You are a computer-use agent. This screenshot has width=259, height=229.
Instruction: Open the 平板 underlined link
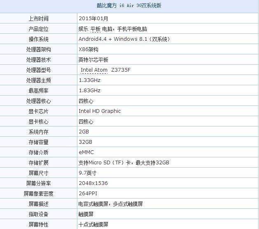[x=95, y=29]
